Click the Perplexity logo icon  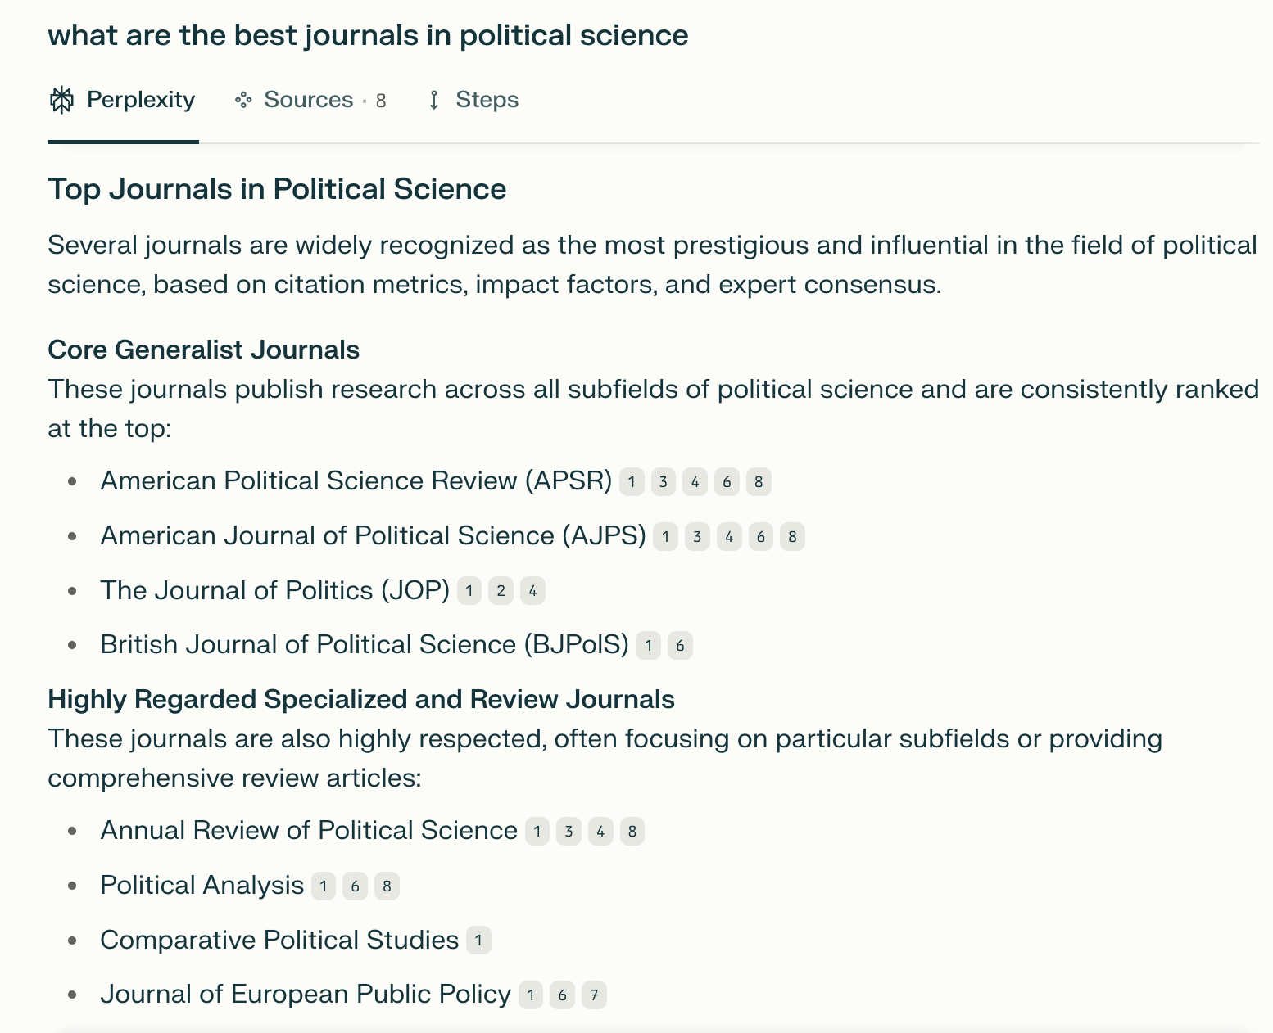coord(61,100)
